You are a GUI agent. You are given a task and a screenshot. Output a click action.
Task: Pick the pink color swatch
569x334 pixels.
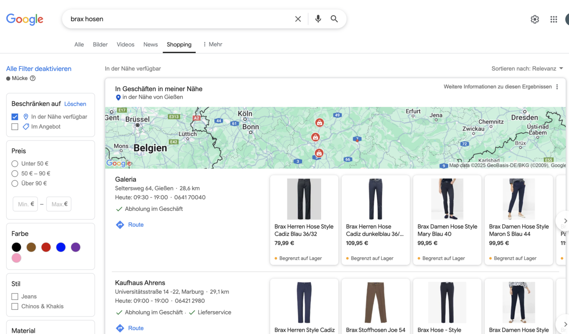coord(16,258)
